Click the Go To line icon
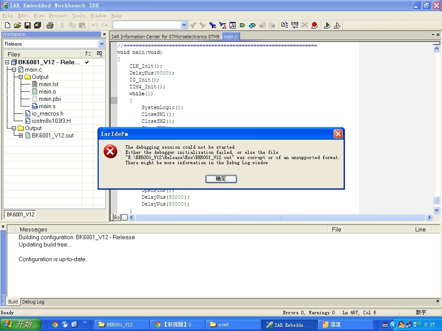Image resolution: width=442 pixels, height=331 pixels. coord(233,25)
